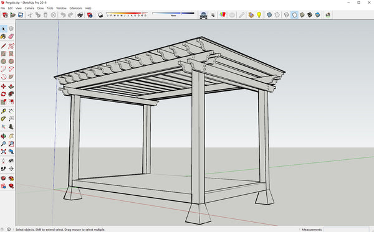
Task: Select the Section Plane tool
Action: pos(11,169)
